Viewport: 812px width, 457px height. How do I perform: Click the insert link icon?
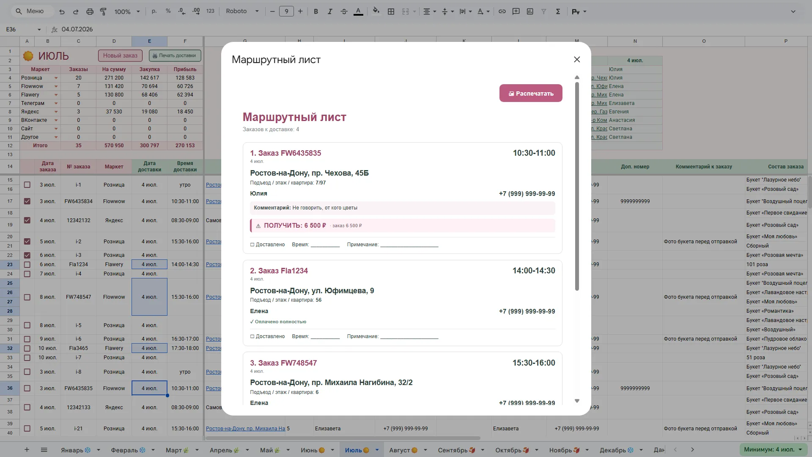(502, 11)
